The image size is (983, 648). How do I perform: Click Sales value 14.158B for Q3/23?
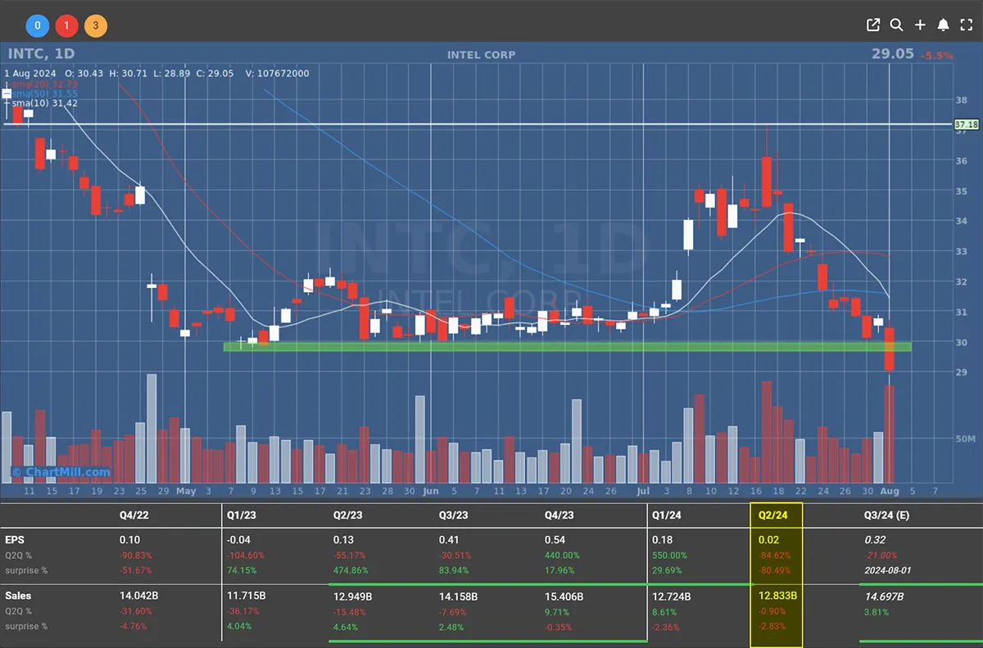(x=458, y=596)
